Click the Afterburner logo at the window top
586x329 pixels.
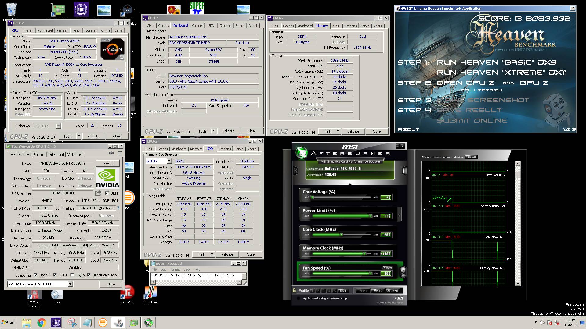(x=302, y=152)
